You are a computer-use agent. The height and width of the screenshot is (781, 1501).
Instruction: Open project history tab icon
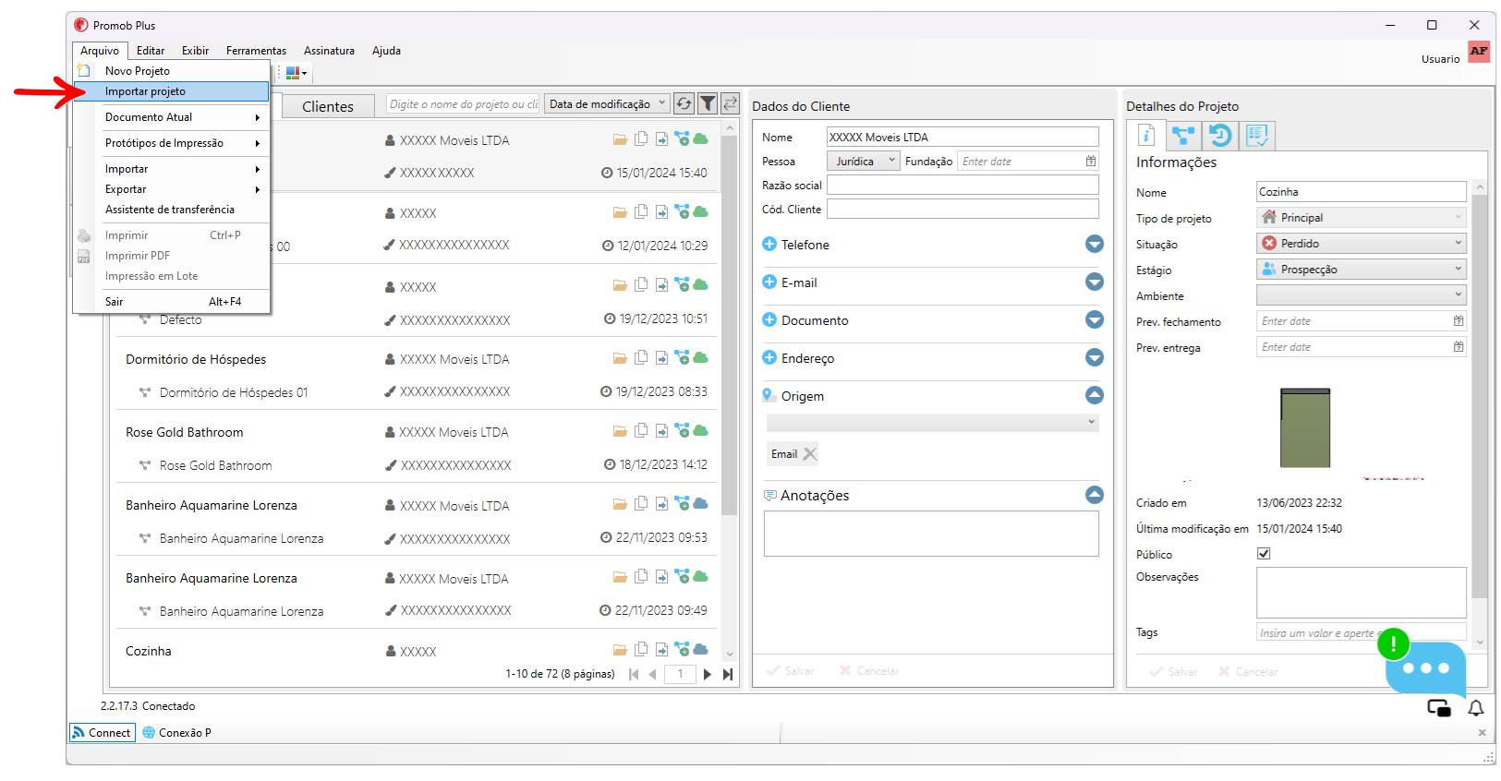1219,136
